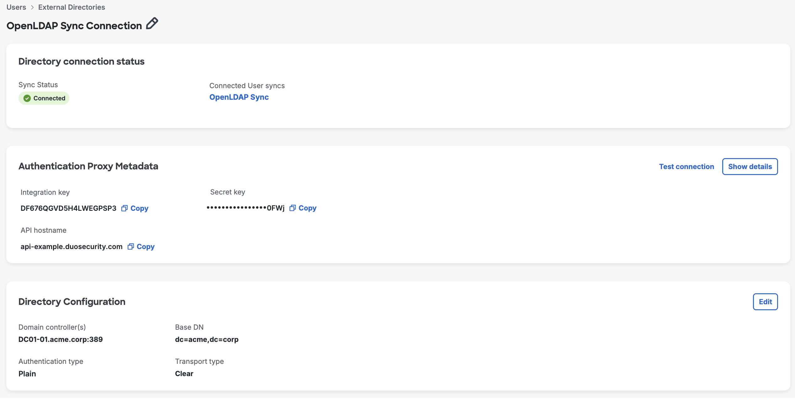The height and width of the screenshot is (399, 795).
Task: Click the Domain controller(s) label
Action: point(52,327)
